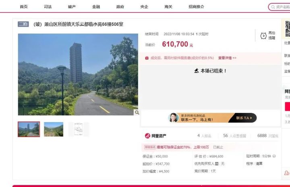Click the magnifier icon on the main photo
The height and width of the screenshot is (187, 290).
pyautogui.click(x=137, y=112)
